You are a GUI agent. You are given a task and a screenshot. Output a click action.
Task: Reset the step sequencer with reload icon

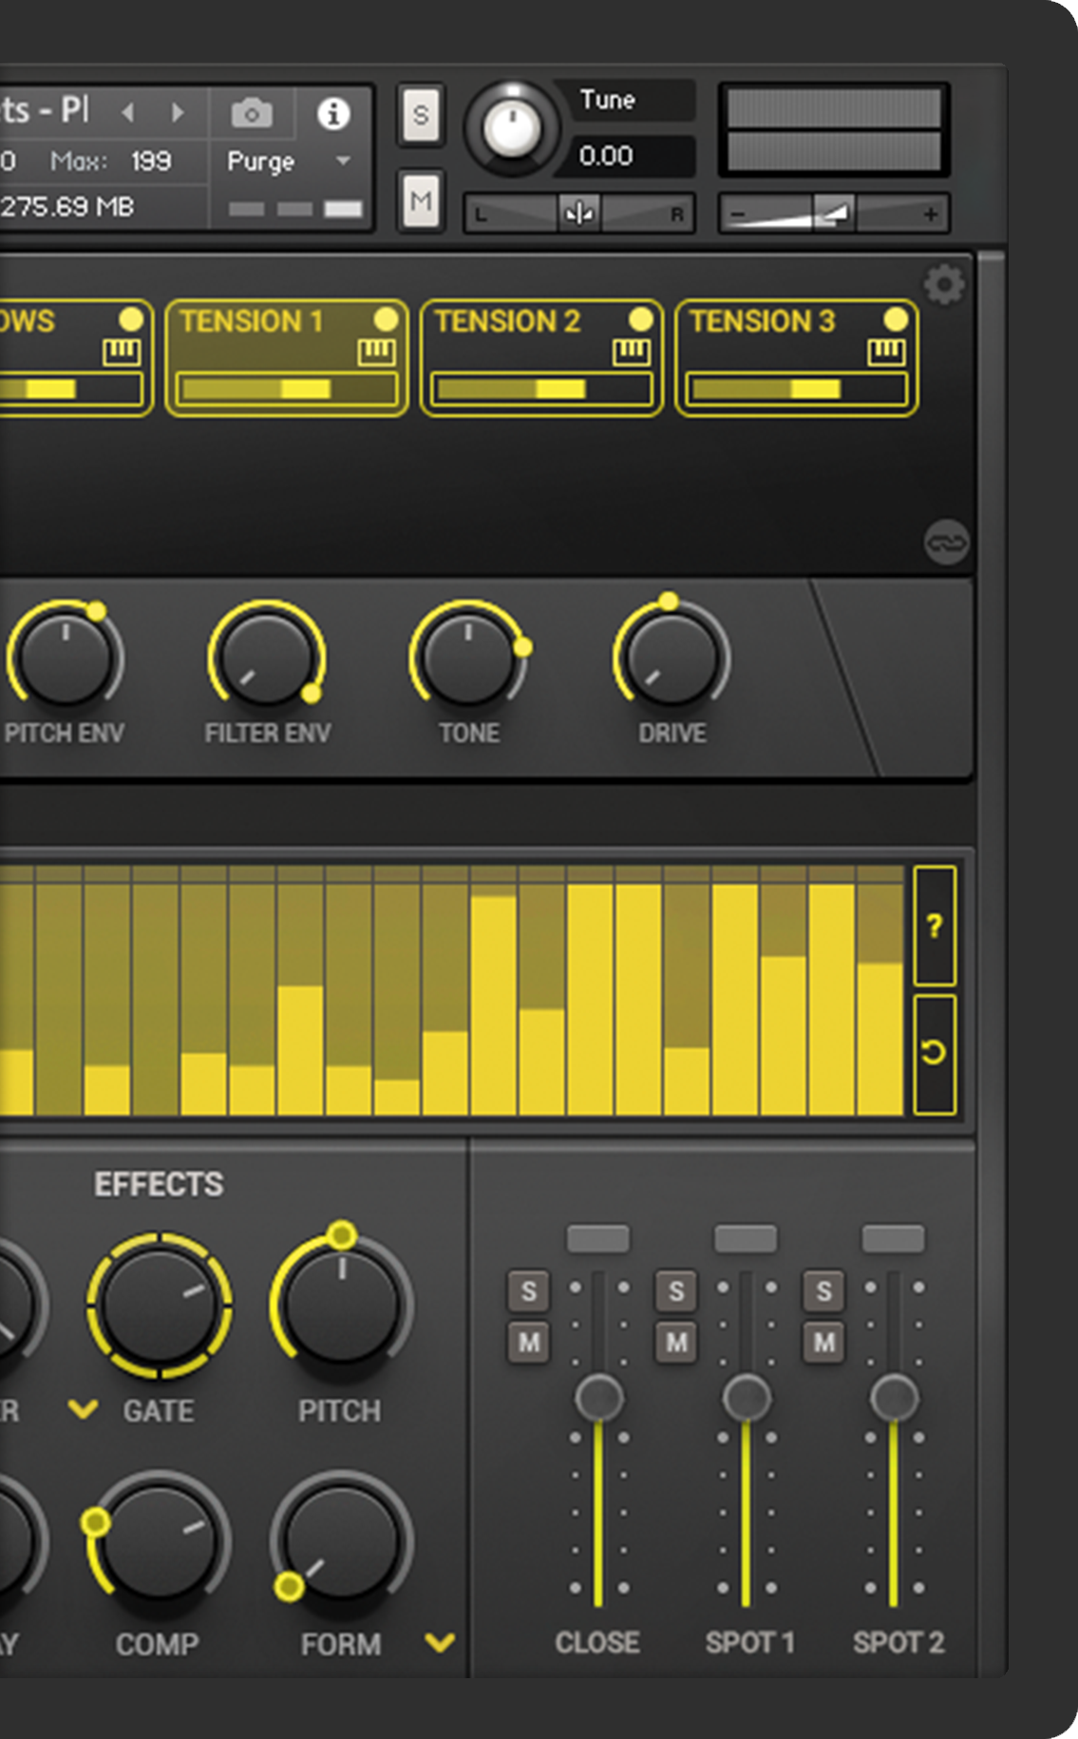click(x=934, y=1053)
